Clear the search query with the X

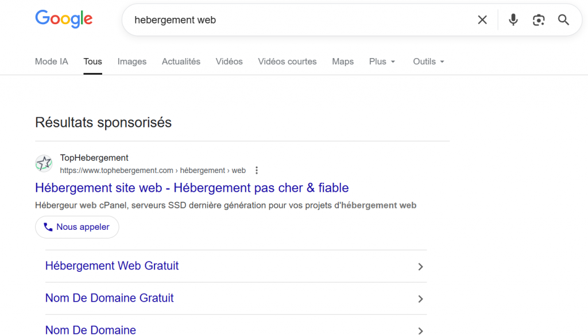coord(482,20)
